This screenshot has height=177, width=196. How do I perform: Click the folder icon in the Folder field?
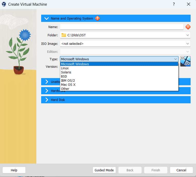(64, 35)
